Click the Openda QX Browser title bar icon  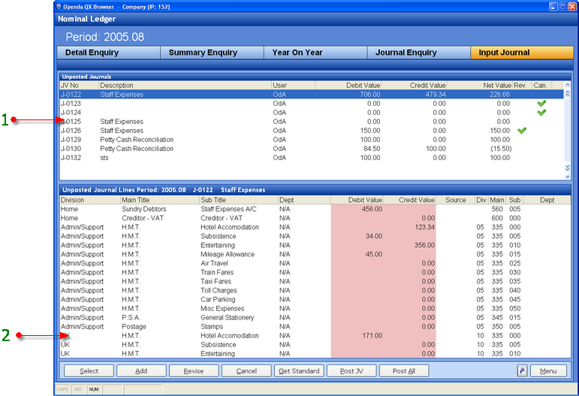59,6
